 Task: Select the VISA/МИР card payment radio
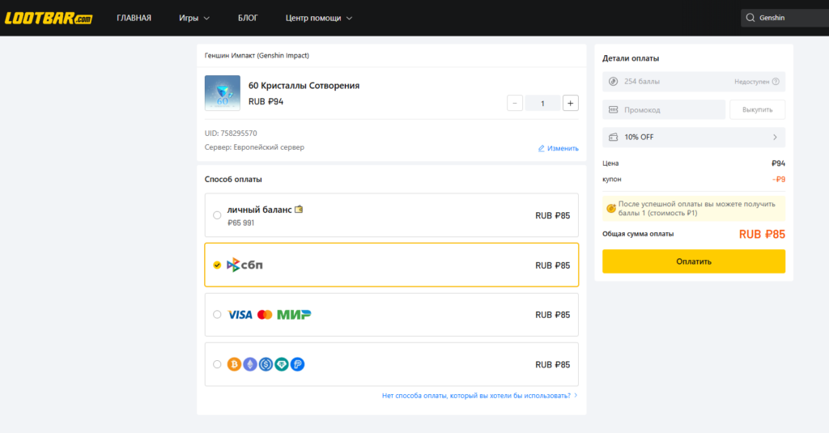click(x=217, y=315)
